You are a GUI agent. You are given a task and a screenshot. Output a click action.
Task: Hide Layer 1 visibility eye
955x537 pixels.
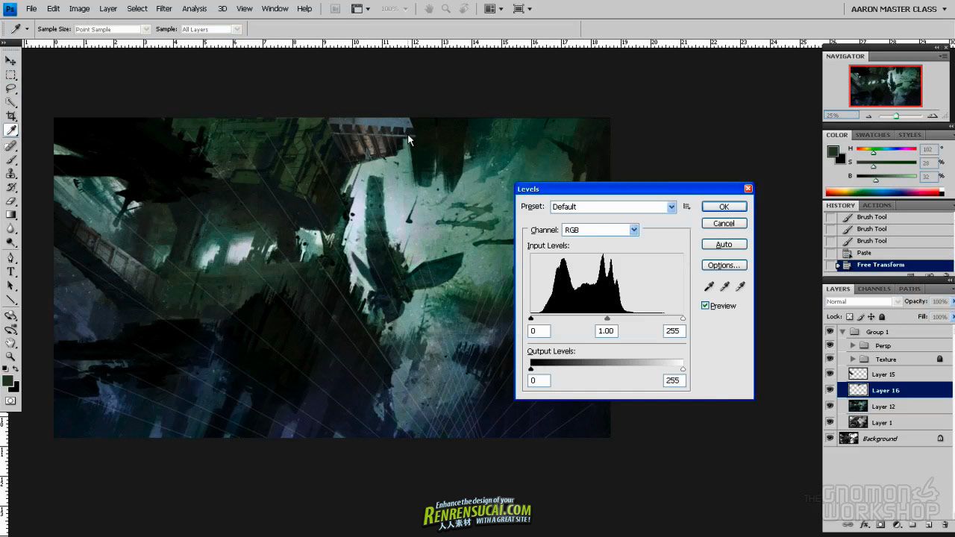pyautogui.click(x=830, y=422)
